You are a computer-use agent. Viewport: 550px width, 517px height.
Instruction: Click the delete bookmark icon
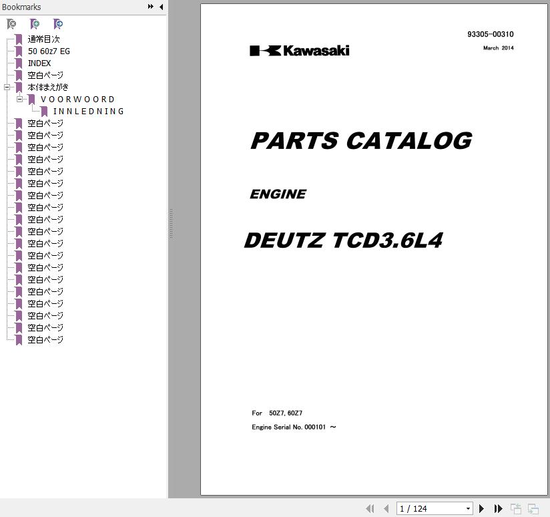tap(11, 24)
